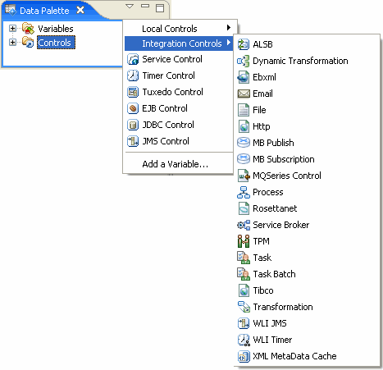The image size is (383, 370).
Task: Click the "Rosettanet" label
Action: [x=275, y=208]
